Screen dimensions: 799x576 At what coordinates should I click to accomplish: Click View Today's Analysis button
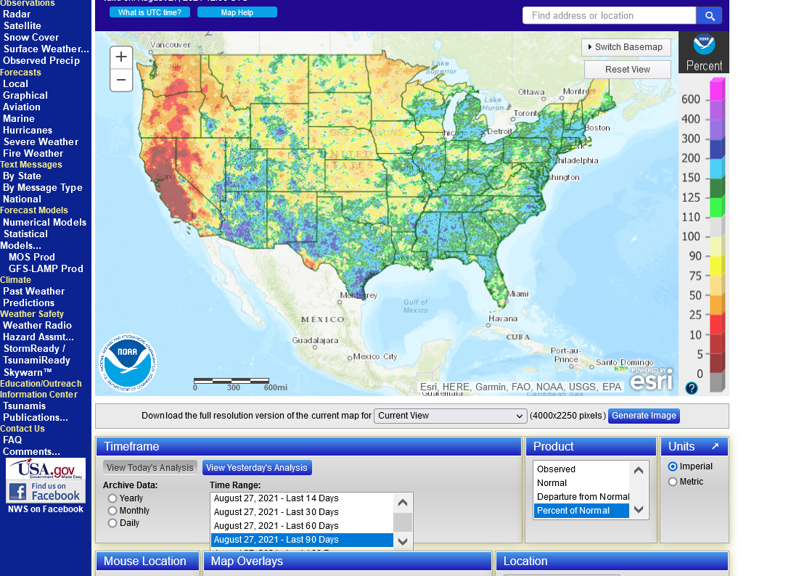149,467
